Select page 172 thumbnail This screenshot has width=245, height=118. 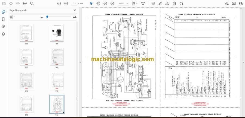57,104
